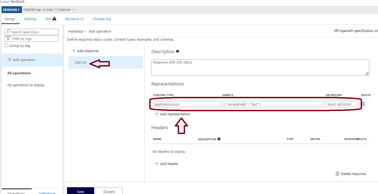The width and height of the screenshot is (378, 194).
Task: Click the trash icon for Delete response
Action: (337, 174)
